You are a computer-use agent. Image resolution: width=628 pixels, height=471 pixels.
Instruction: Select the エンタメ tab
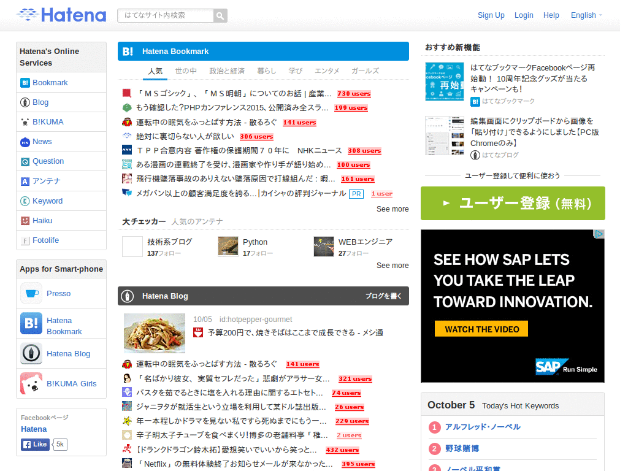point(327,71)
